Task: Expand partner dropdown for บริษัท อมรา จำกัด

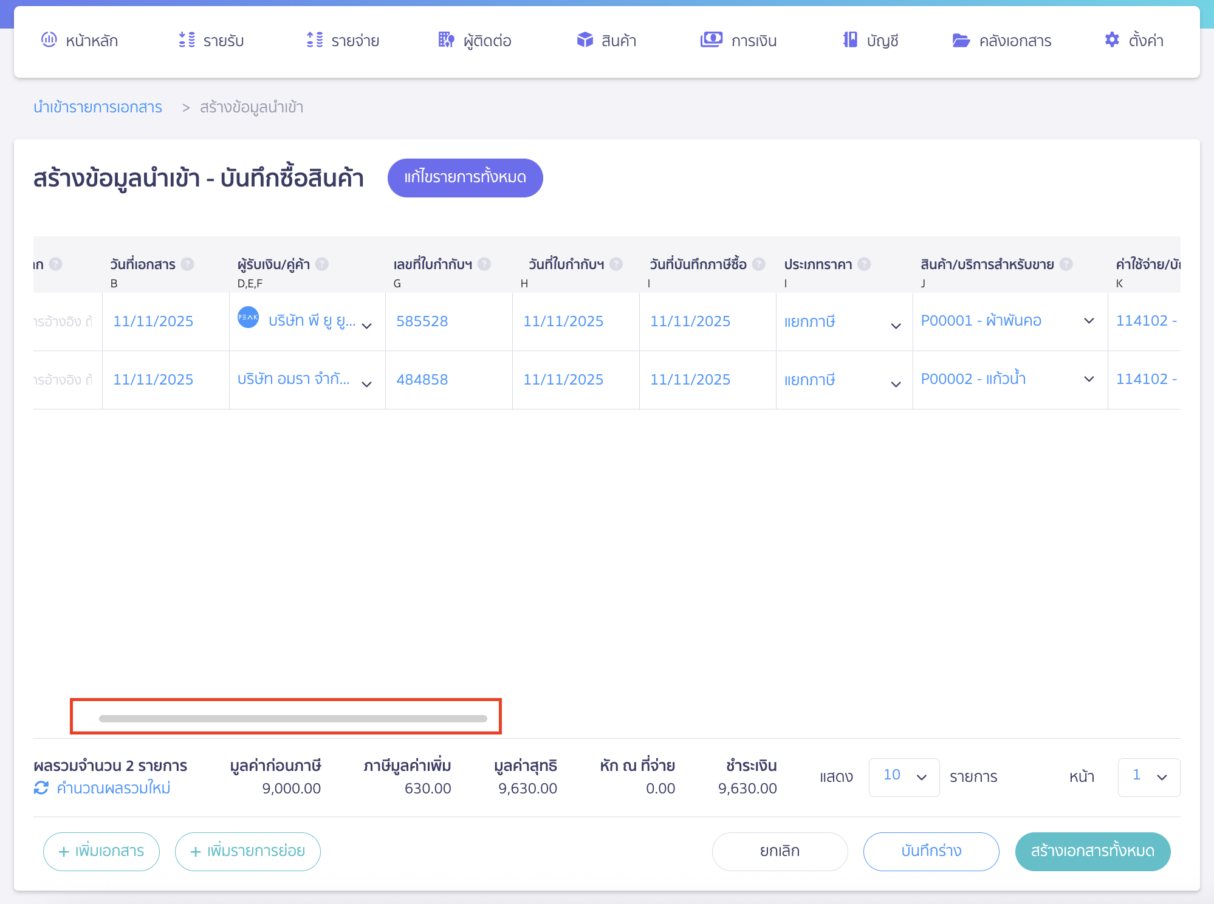Action: [x=366, y=384]
